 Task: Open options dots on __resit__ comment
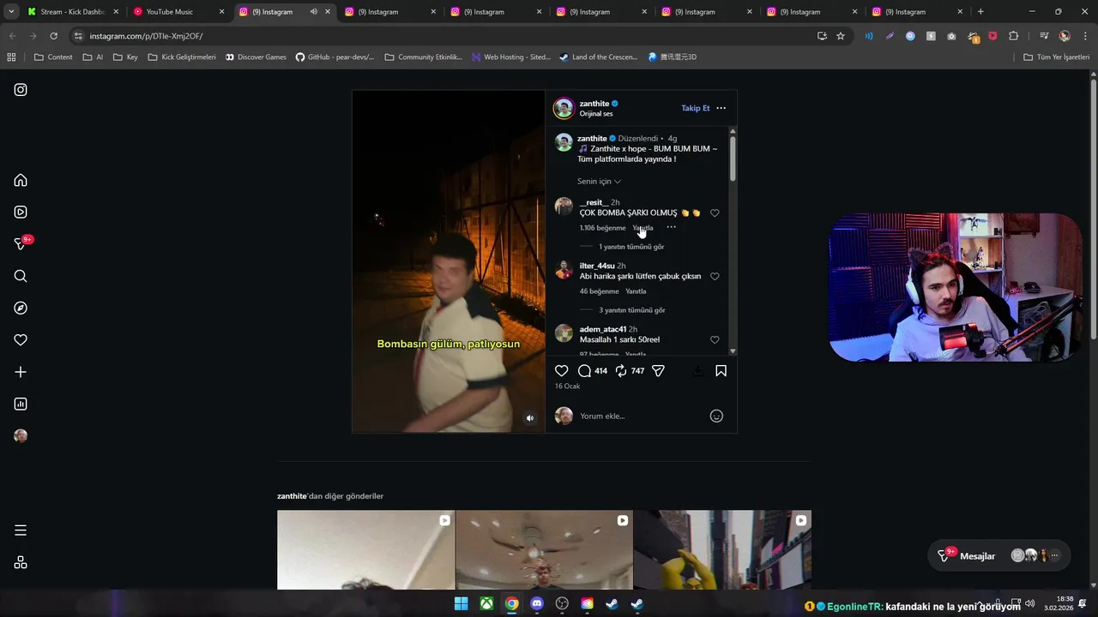[x=671, y=227]
